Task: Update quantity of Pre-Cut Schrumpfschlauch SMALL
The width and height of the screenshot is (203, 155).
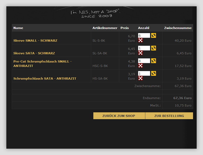Action: tap(154, 61)
